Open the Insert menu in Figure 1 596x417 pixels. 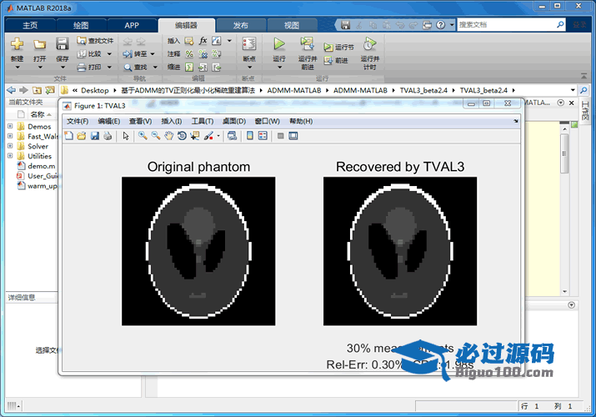pos(172,121)
